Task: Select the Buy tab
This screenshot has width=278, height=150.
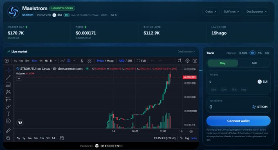Action: coord(223,63)
